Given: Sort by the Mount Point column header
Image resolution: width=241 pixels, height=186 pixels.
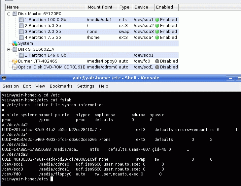Looking at the screenshot, I should 99,7.
